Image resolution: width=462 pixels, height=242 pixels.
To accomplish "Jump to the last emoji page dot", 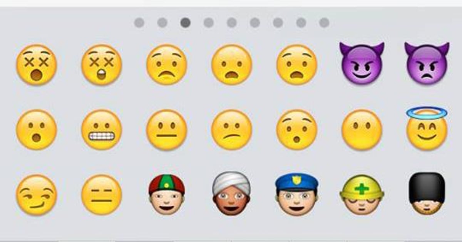I will coord(324,23).
